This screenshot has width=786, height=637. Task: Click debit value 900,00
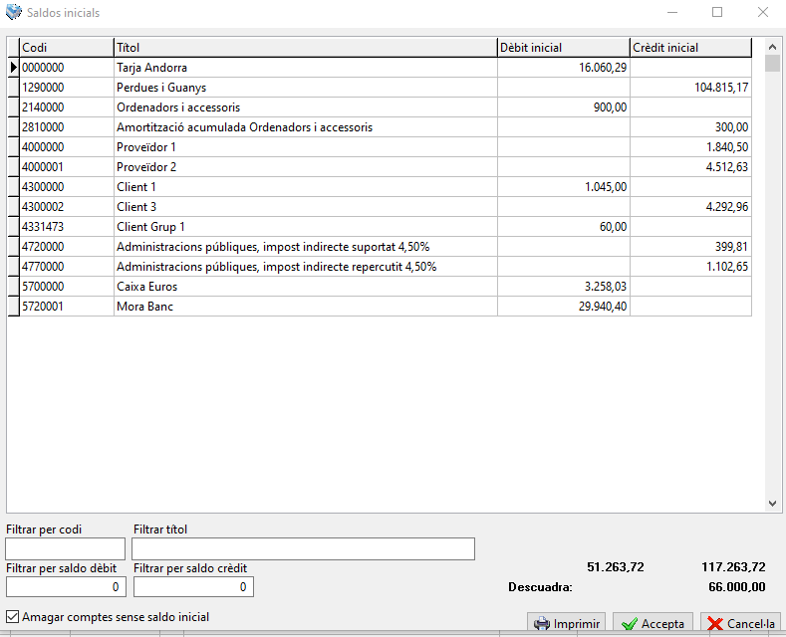point(610,107)
